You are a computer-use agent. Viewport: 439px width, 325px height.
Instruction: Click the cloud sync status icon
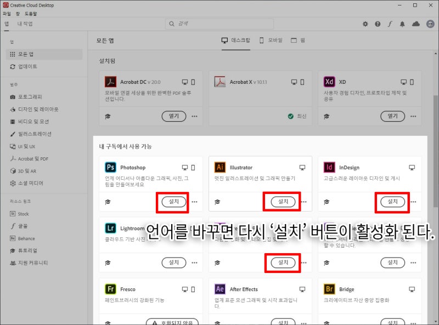[416, 24]
